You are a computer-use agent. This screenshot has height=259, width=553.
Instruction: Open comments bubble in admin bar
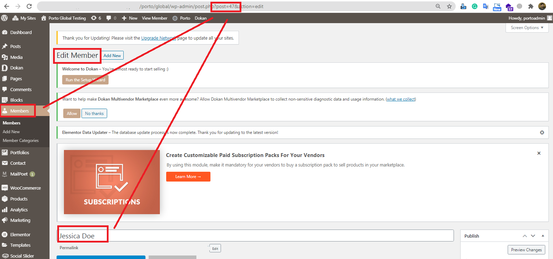pyautogui.click(x=111, y=18)
